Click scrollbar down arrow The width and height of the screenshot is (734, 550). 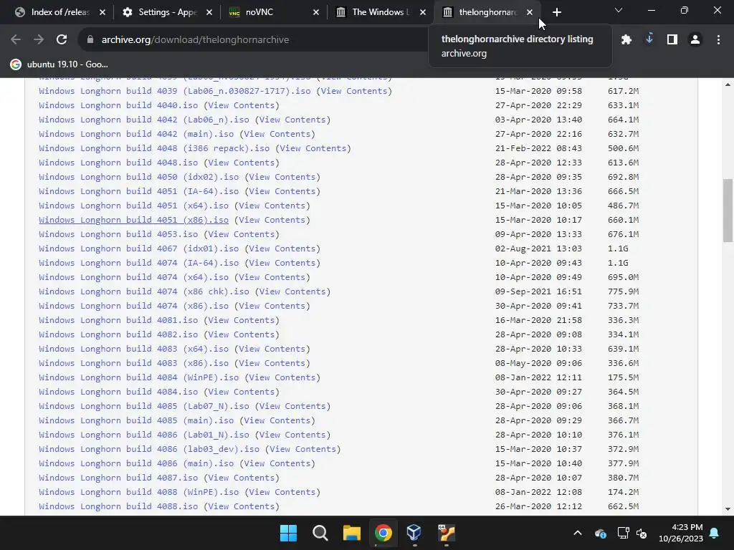click(x=728, y=509)
